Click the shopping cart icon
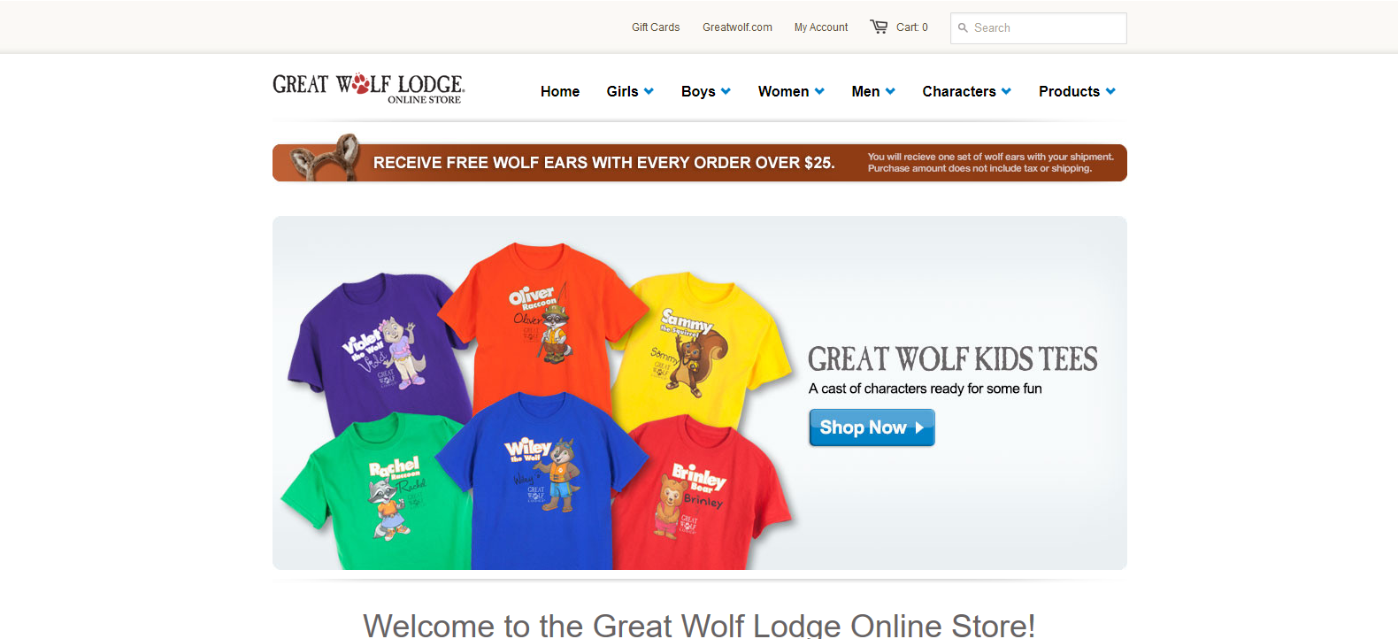Image resolution: width=1398 pixels, height=639 pixels. click(x=879, y=27)
